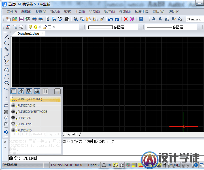Image resolution: width=204 pixels, height=170 pixels.
Task: Toggle the gear settings filter in the autocomplete popup
Action: click(37, 91)
